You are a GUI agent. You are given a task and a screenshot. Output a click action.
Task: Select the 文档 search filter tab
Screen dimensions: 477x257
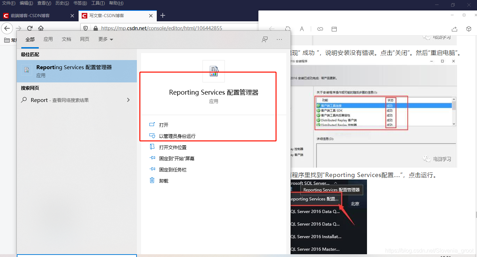(x=66, y=39)
